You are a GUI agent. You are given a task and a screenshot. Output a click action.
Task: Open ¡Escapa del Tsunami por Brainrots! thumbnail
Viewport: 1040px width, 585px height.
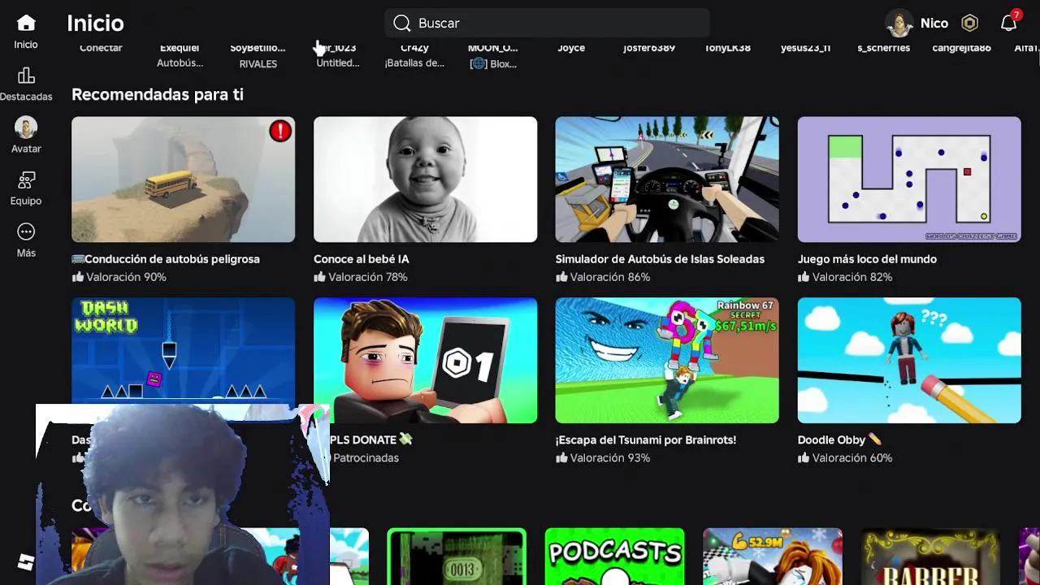click(667, 360)
